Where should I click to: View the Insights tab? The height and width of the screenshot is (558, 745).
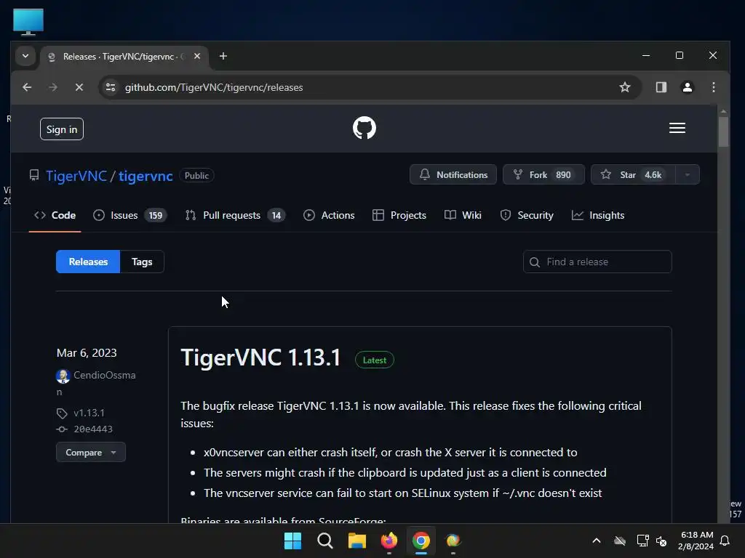point(598,215)
